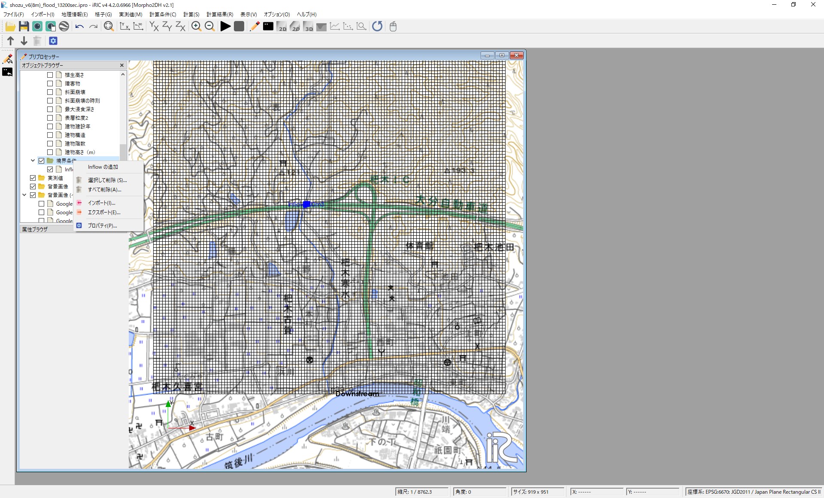Check the 建物高さ (m) checkbox

pos(50,152)
